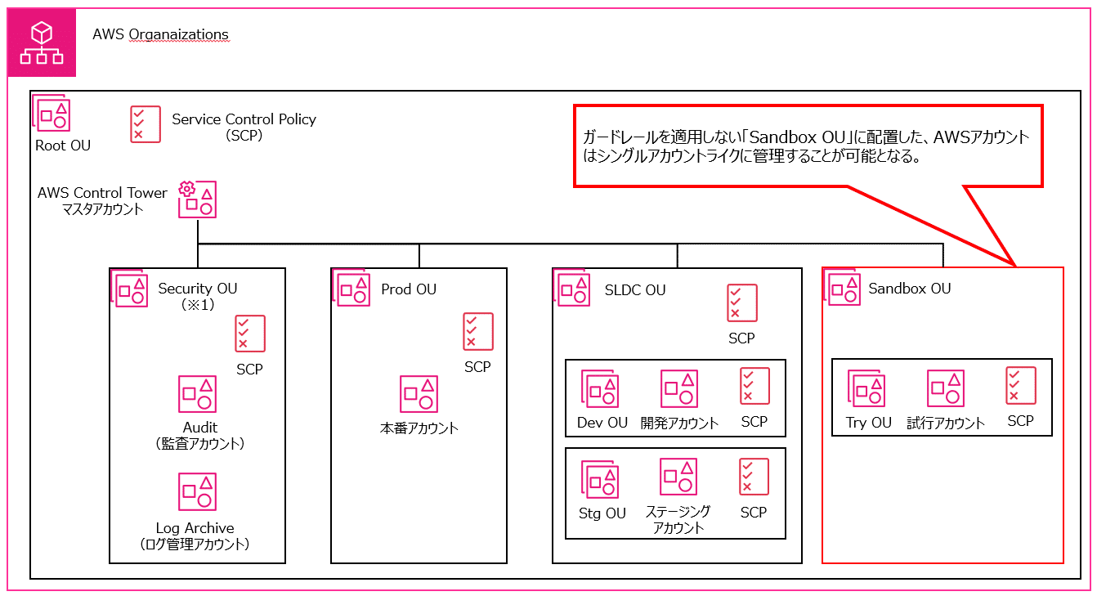Image resolution: width=1097 pixels, height=596 pixels.
Task: Click the Dev OU label
Action: (x=602, y=423)
